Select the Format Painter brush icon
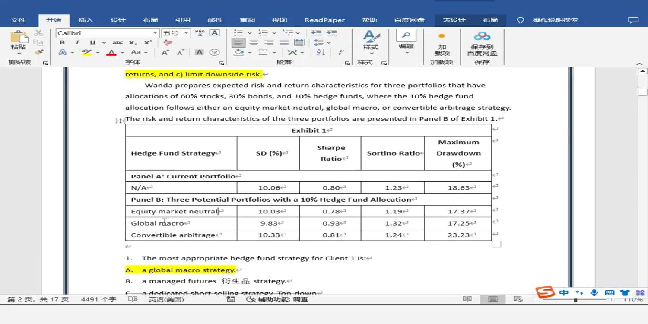 (39, 52)
